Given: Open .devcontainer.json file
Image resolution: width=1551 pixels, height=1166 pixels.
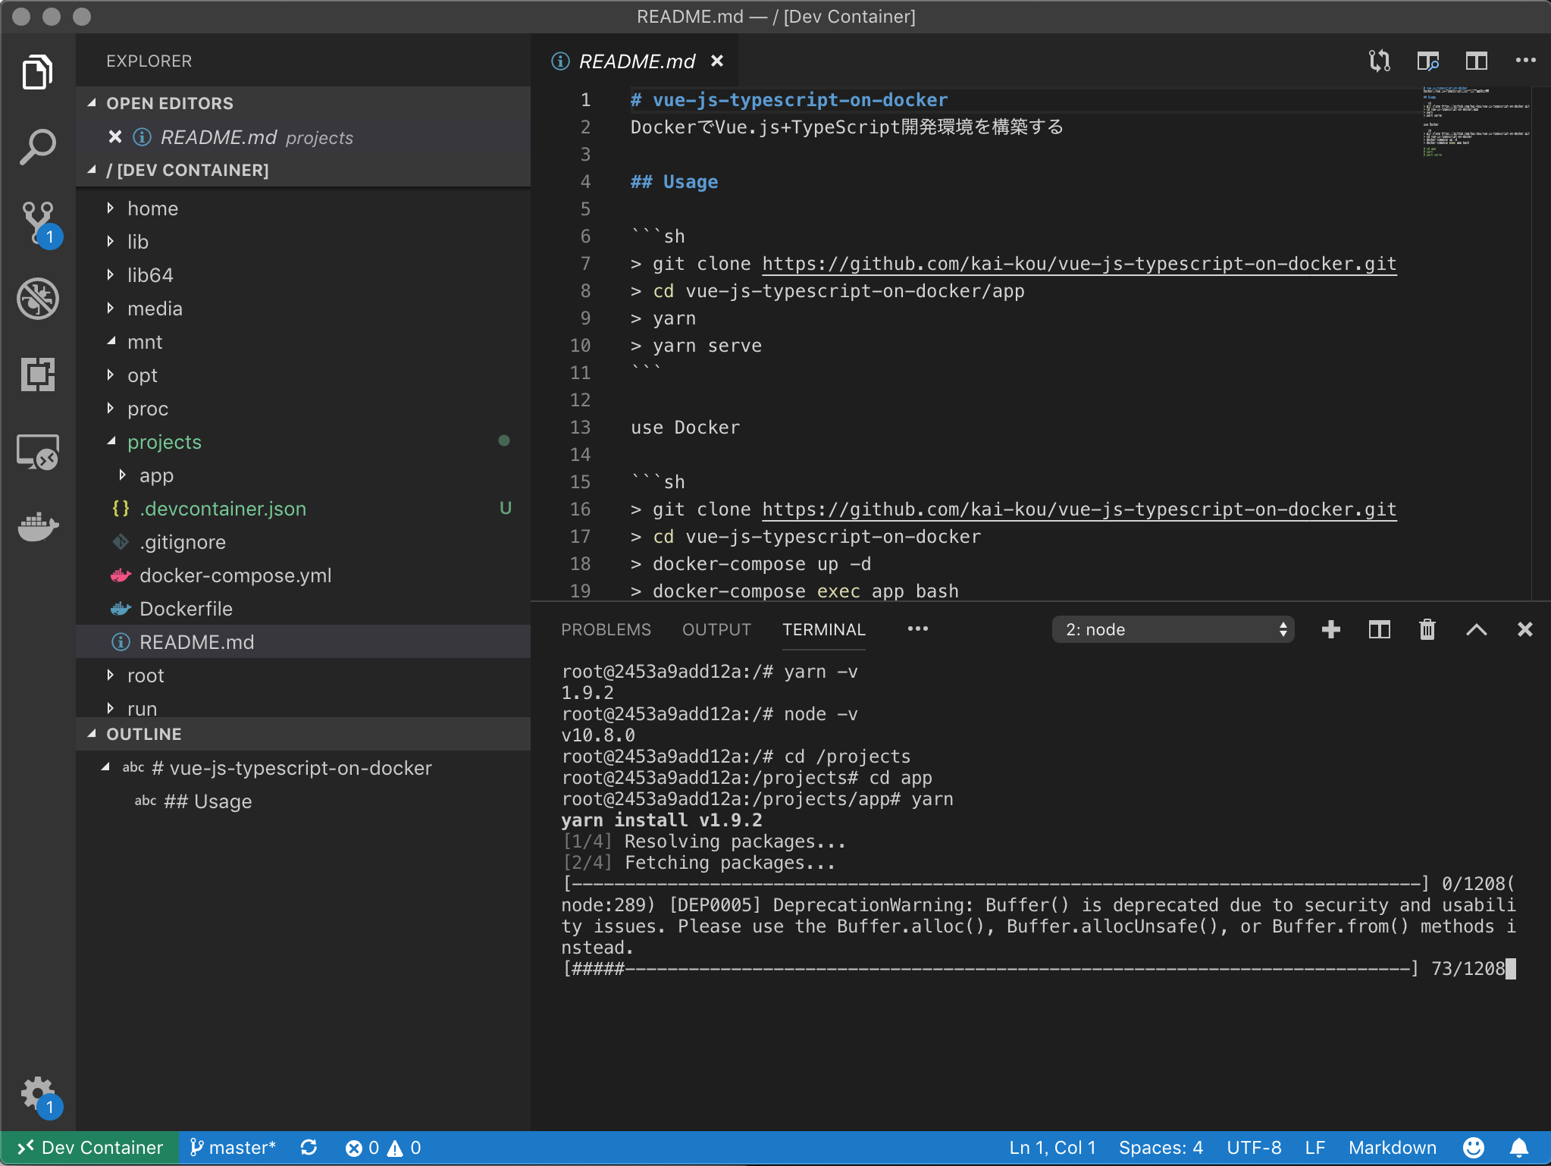Looking at the screenshot, I should coord(303,508).
